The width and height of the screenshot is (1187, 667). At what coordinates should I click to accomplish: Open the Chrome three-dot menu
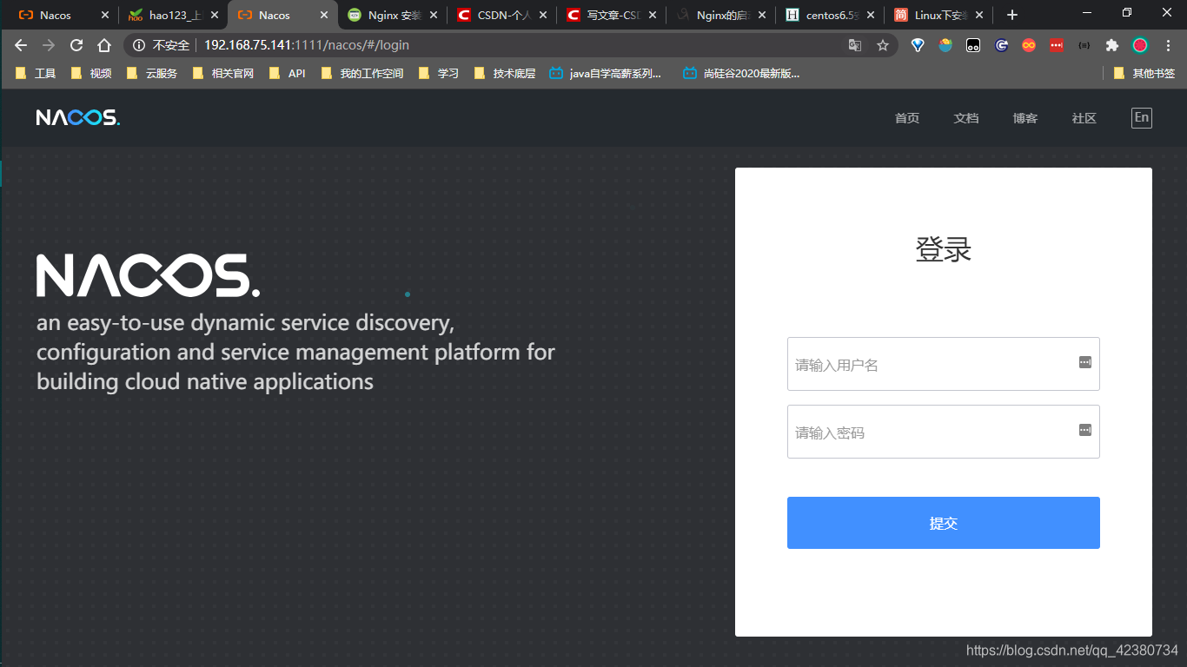point(1168,45)
